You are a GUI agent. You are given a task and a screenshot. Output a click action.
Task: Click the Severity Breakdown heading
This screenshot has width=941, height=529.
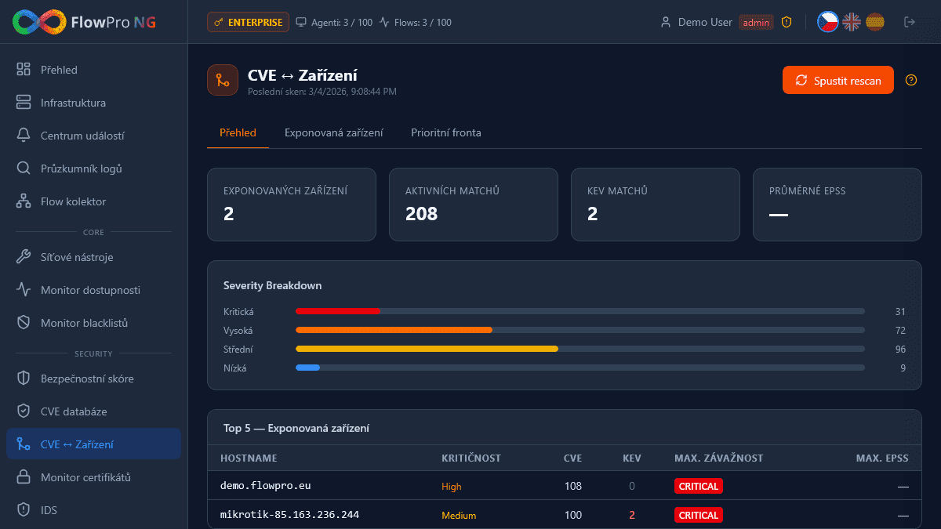(x=272, y=286)
